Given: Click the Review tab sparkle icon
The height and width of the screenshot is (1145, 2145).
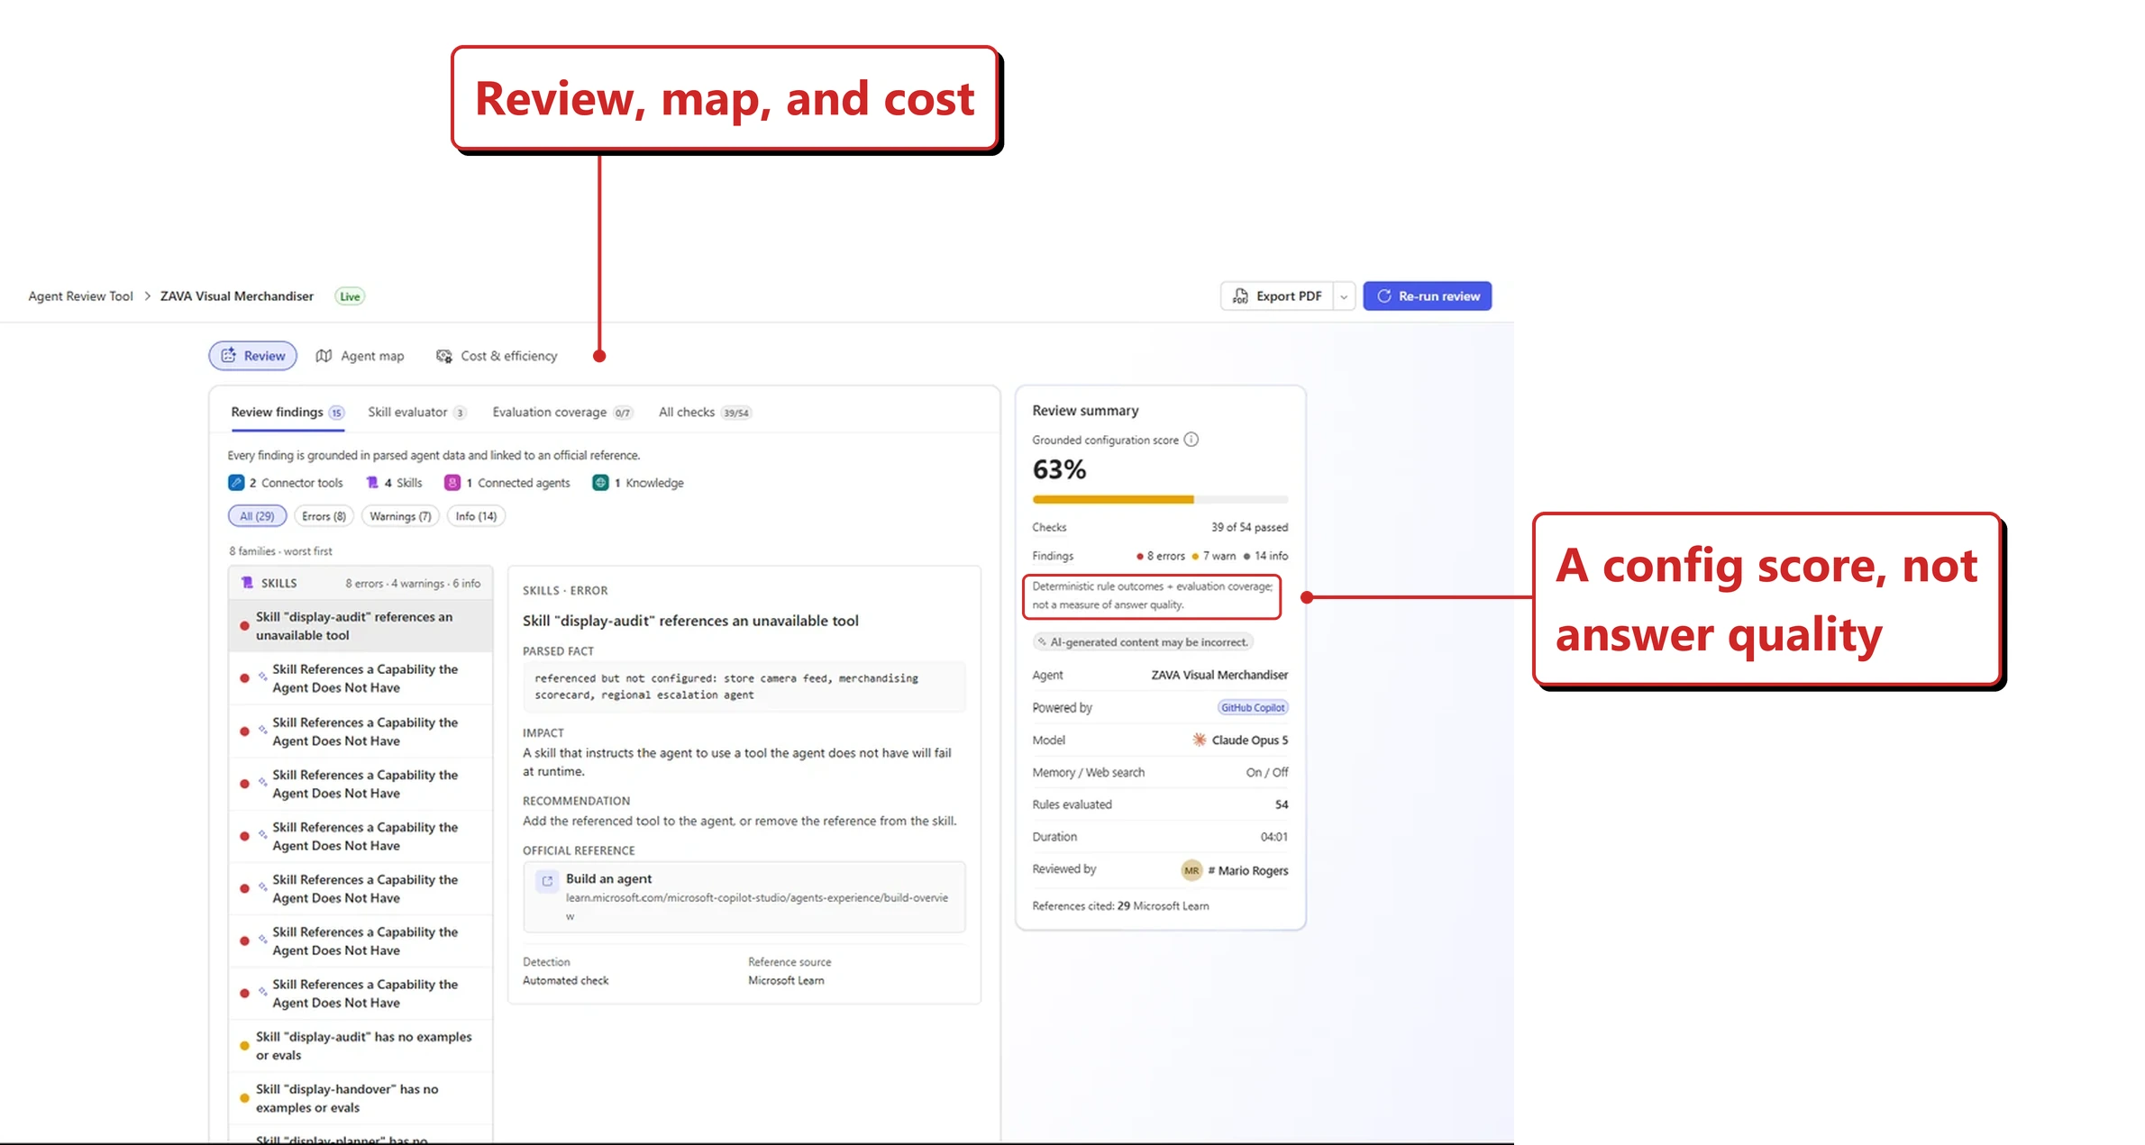Looking at the screenshot, I should [229, 356].
